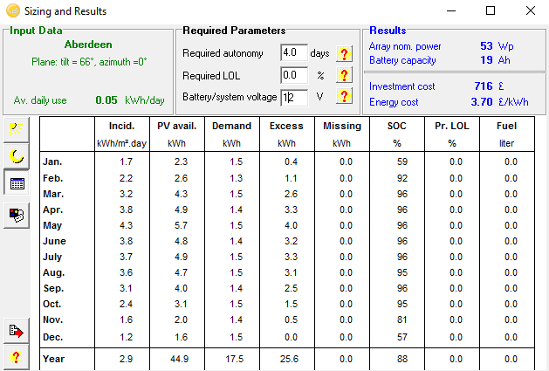Minimize the Sizing and Results window

[450, 11]
